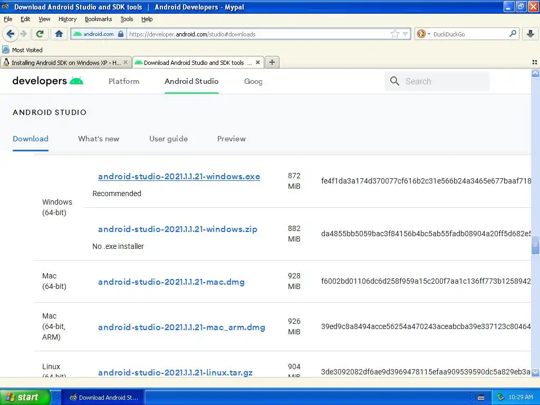Click the lock security icon in address bar
This screenshot has height=405, width=540.
click(x=121, y=34)
